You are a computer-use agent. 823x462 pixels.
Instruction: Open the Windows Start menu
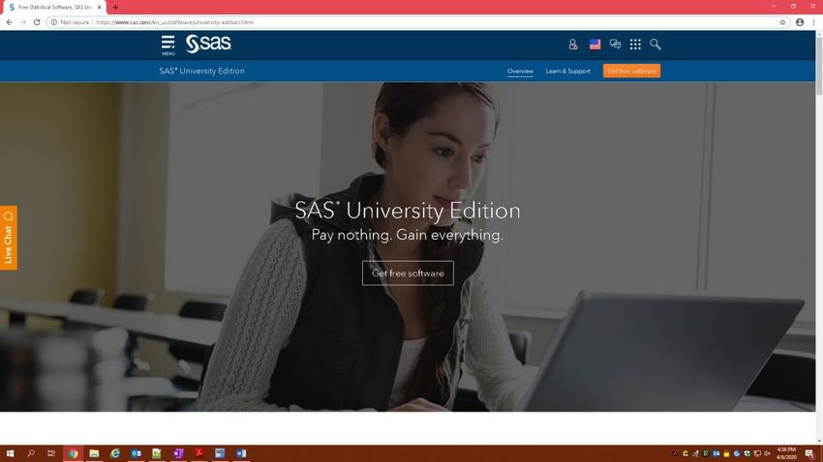[x=10, y=453]
